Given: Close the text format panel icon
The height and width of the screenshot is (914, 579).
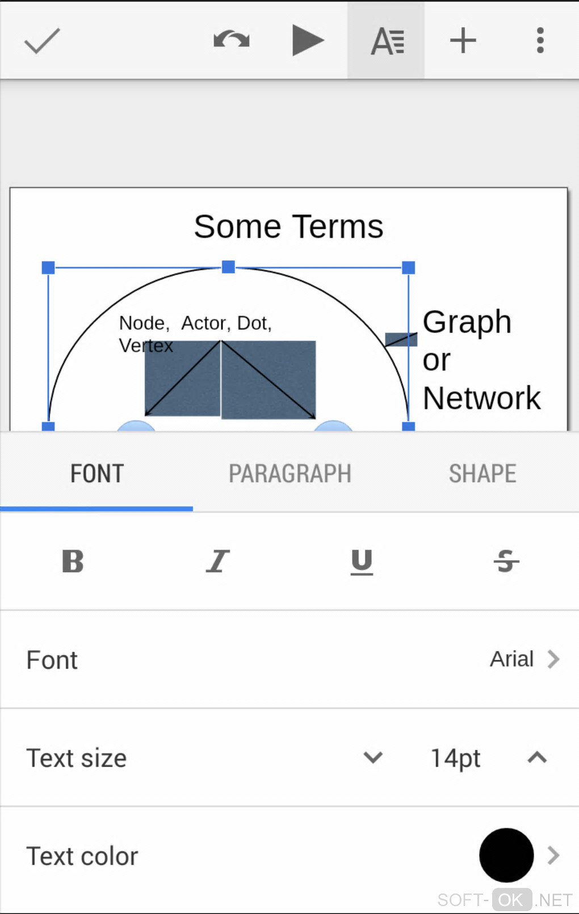Looking at the screenshot, I should pyautogui.click(x=387, y=41).
